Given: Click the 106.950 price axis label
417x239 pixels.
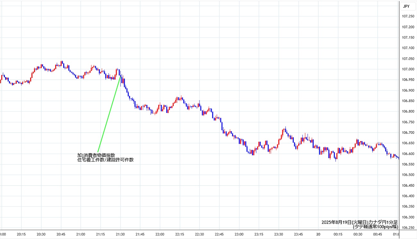Looking at the screenshot, I should pos(408,80).
